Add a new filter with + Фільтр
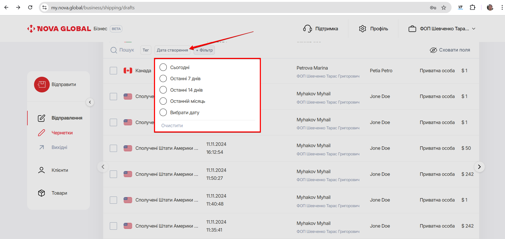Viewport: 505px width, 239px height. point(204,50)
